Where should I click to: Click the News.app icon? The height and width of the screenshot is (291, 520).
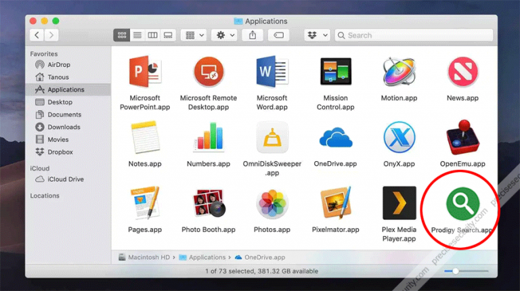point(462,72)
